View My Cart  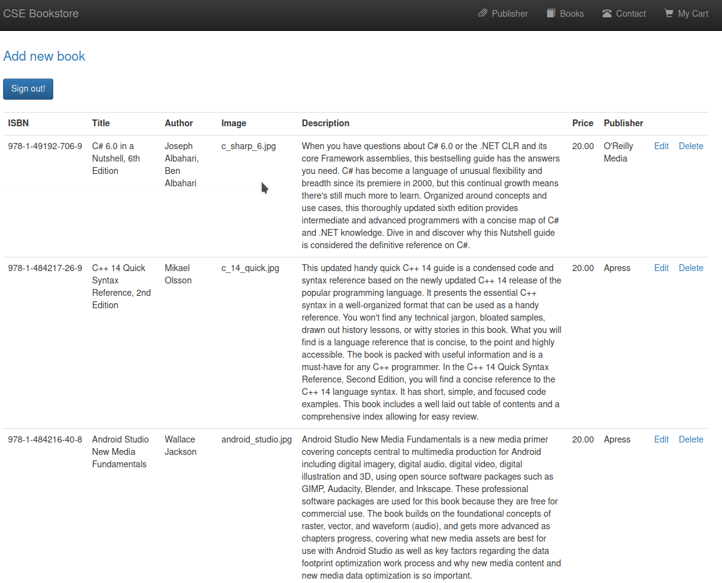pos(693,14)
